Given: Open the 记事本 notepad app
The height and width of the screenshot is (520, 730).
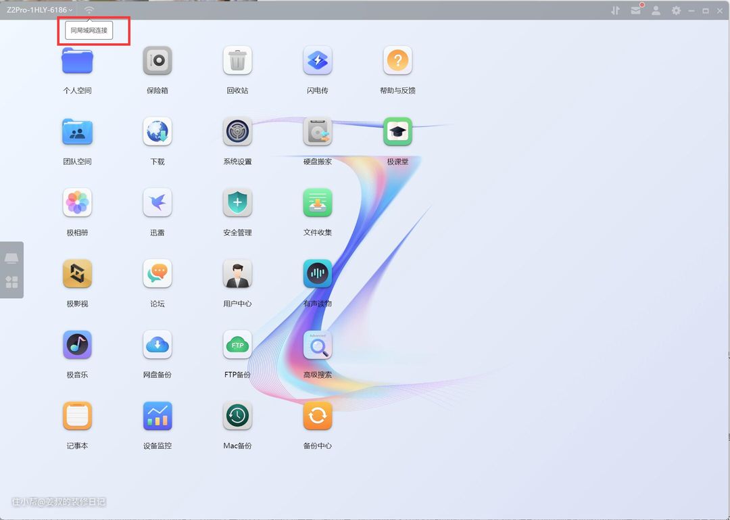Looking at the screenshot, I should click(77, 416).
